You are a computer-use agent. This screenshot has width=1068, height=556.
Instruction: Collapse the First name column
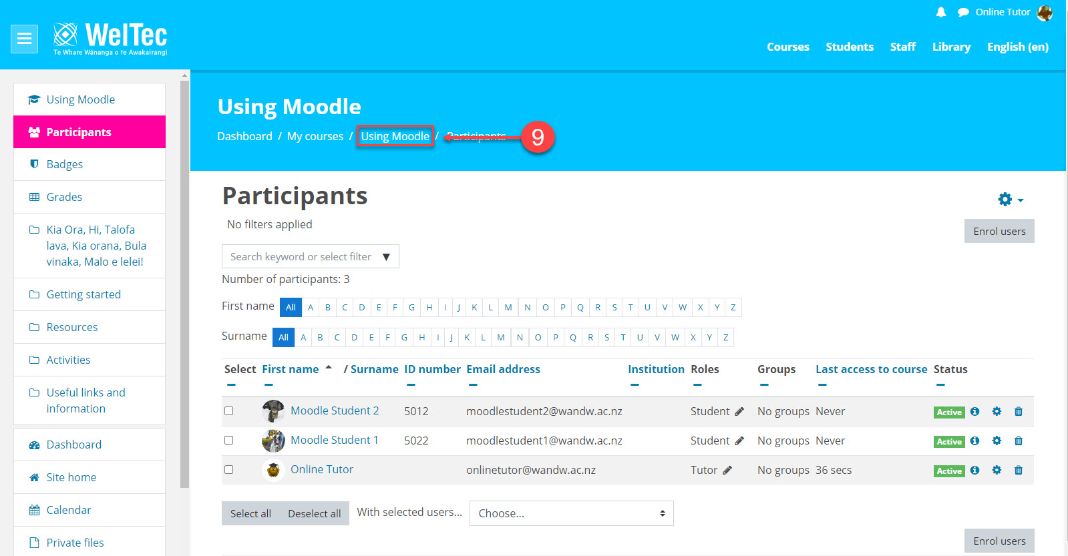pos(269,385)
